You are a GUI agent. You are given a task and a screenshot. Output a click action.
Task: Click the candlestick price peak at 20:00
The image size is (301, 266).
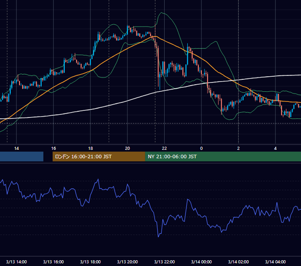point(128,26)
